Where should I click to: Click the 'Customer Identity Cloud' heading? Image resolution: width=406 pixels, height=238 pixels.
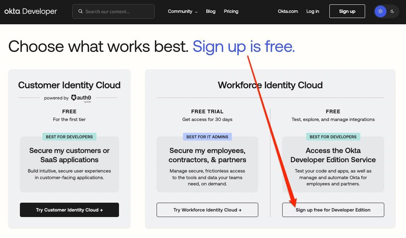click(x=69, y=85)
